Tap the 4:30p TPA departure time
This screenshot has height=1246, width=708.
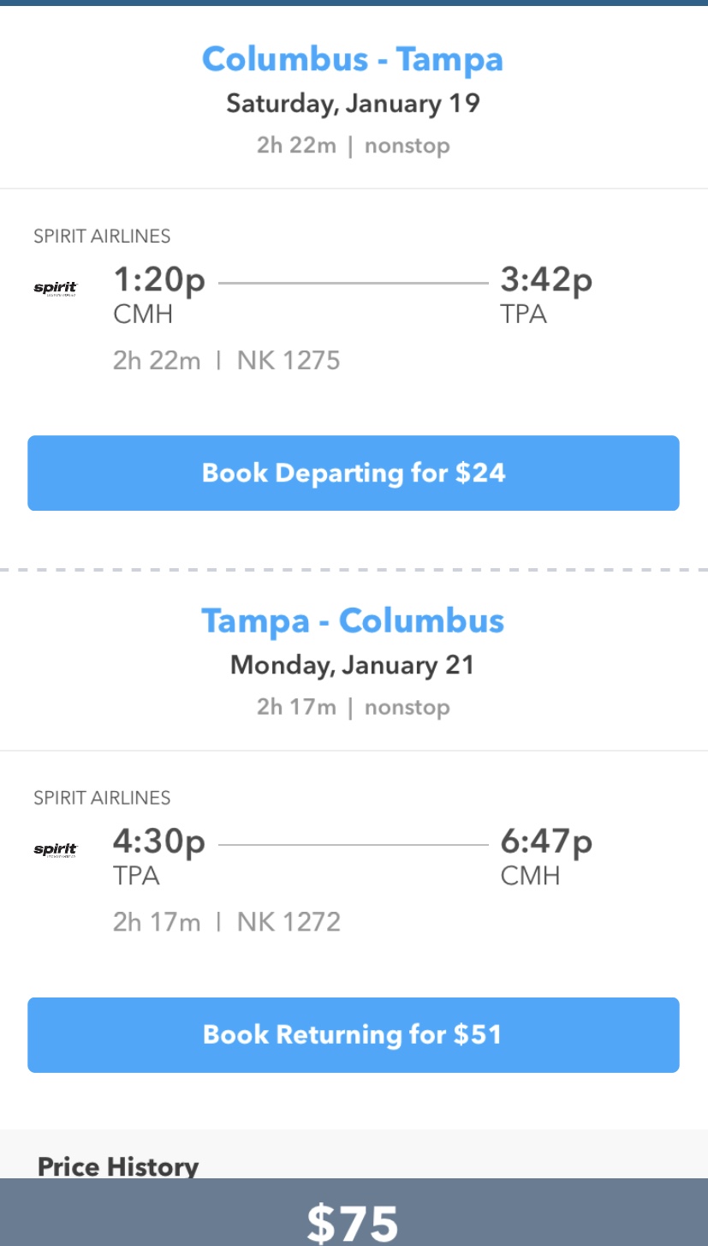[159, 856]
